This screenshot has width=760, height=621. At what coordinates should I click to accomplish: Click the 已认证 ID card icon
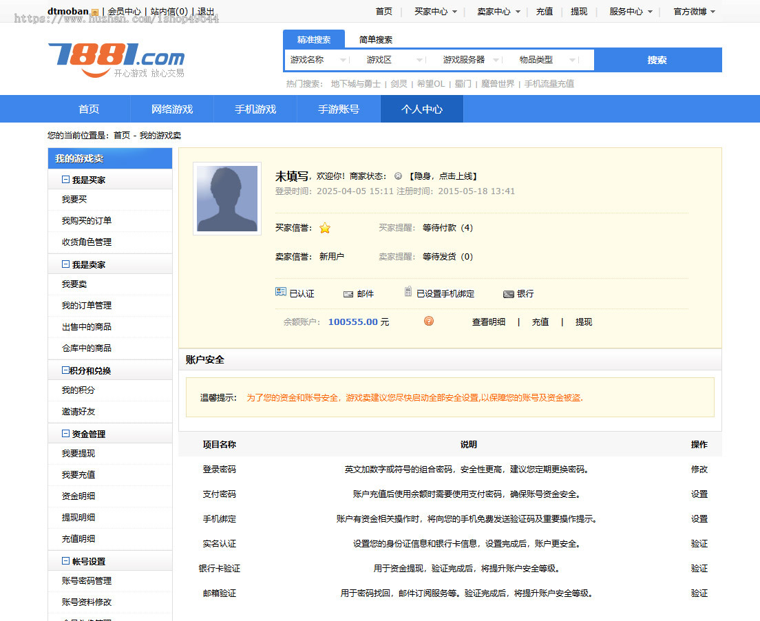(x=281, y=291)
